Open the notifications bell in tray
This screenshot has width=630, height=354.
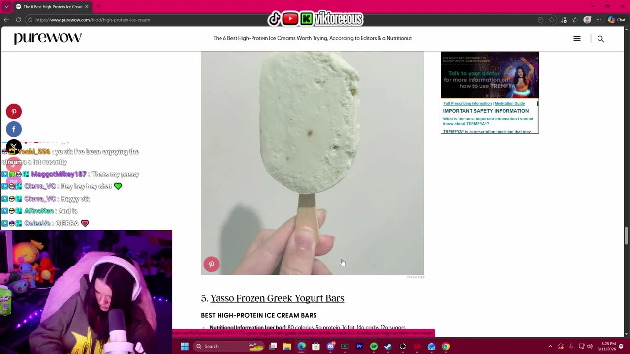point(621,347)
